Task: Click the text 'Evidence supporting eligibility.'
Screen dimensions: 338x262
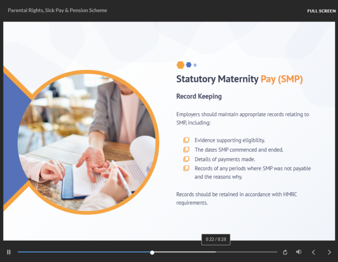Action: (x=230, y=140)
